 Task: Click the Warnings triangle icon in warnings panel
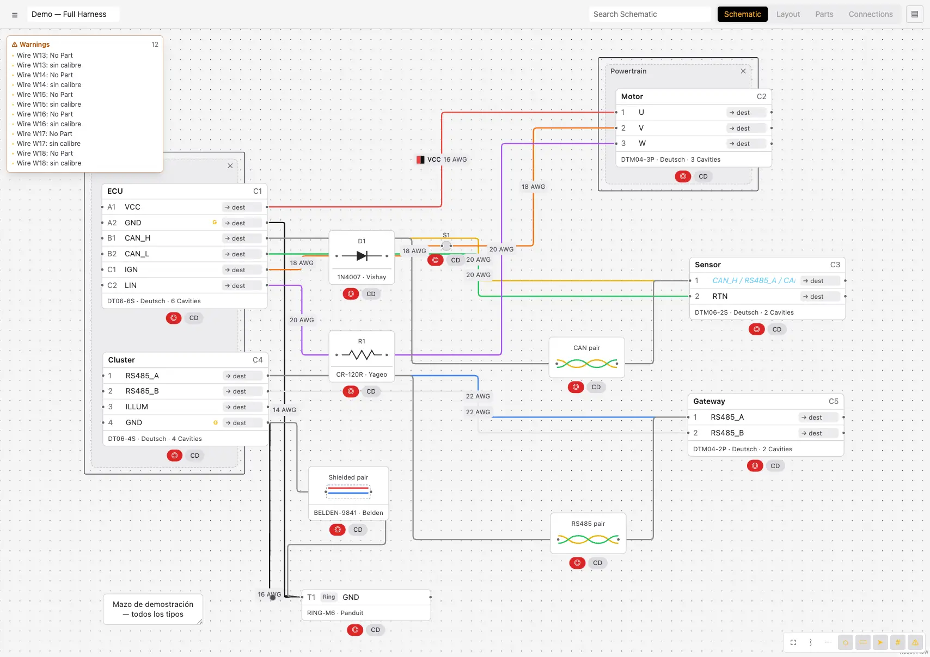[x=15, y=45]
